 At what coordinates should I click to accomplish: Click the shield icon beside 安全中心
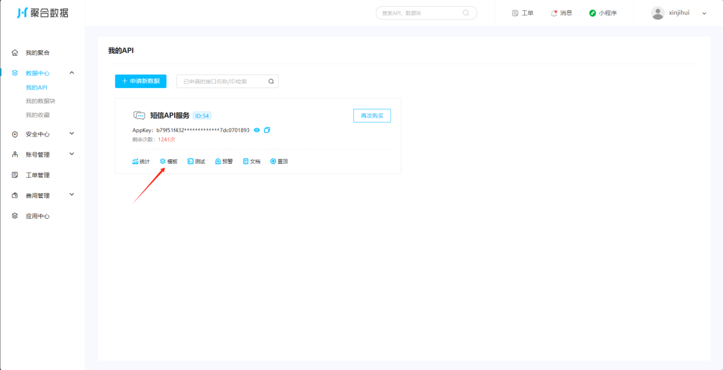click(x=15, y=134)
